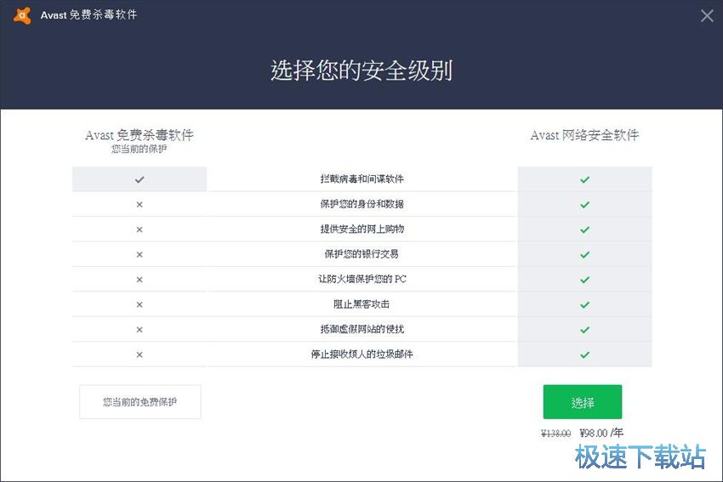Click the green 选择 button
The image size is (723, 482).
click(x=583, y=402)
